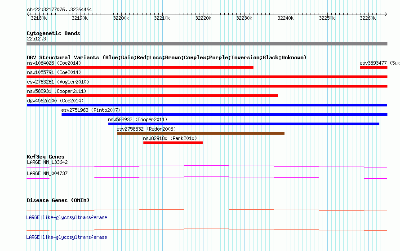Click the RefSeq Genes track title
This screenshot has width=400, height=251.
point(45,157)
